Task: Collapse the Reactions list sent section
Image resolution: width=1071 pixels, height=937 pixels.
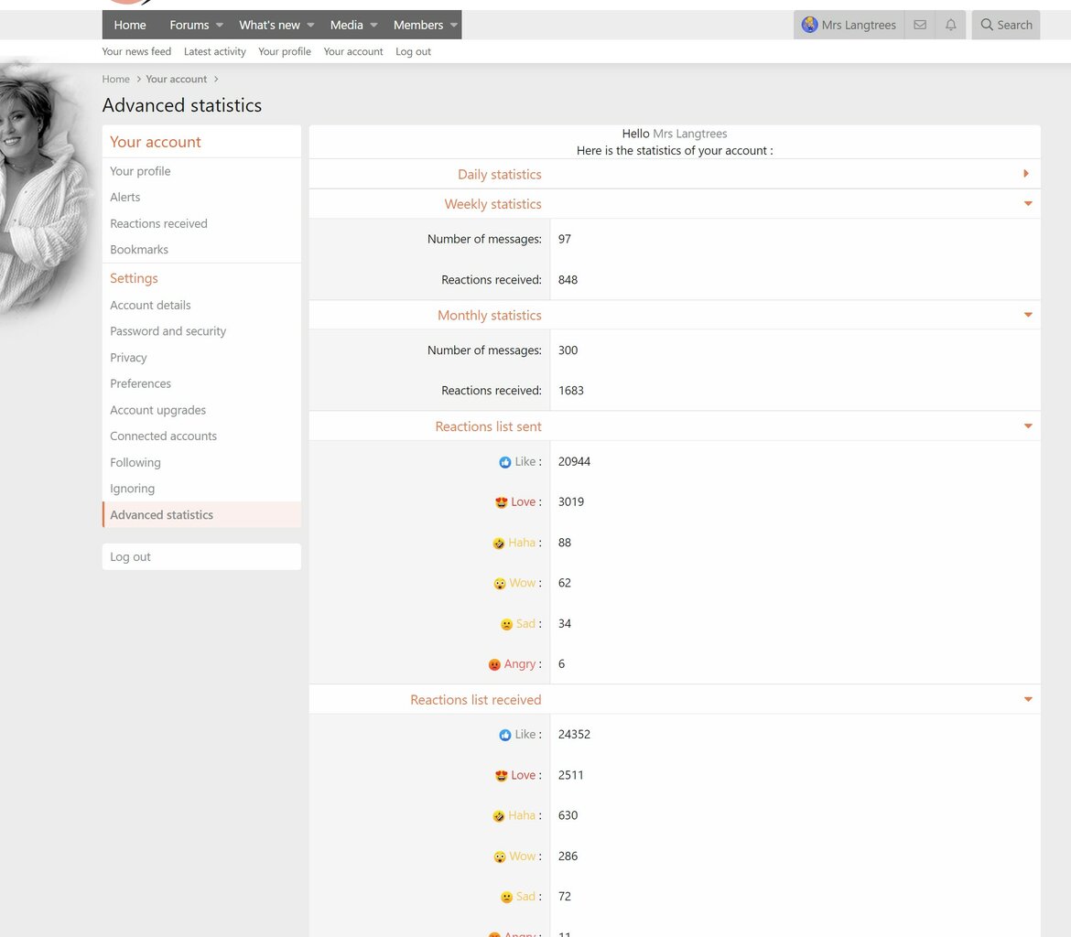Action: coord(1028,426)
